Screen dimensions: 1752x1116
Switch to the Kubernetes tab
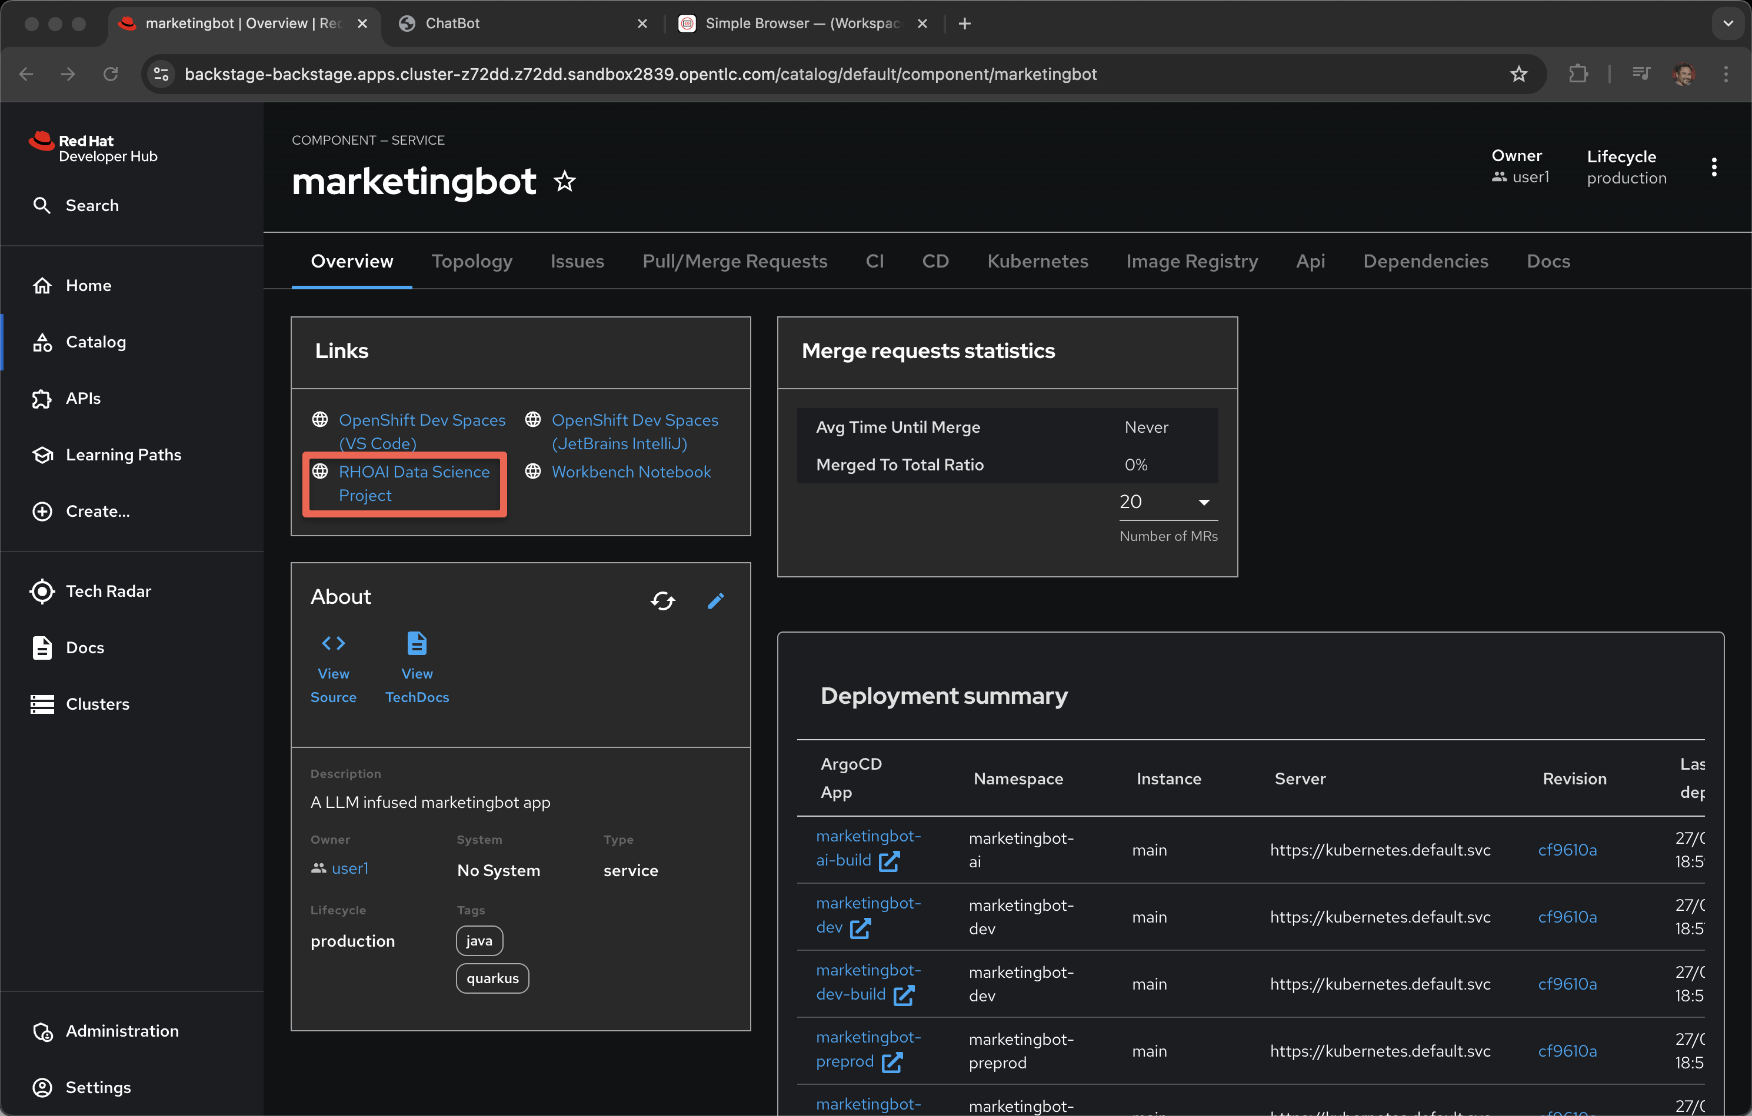coord(1037,261)
